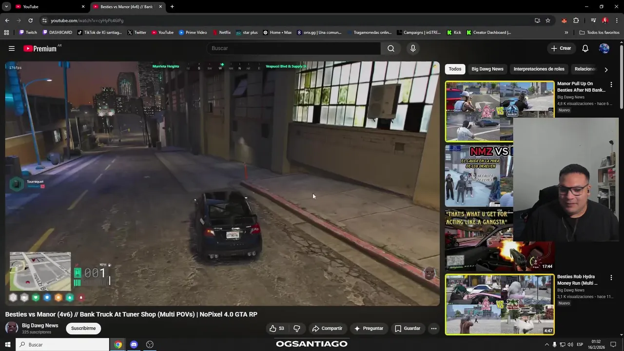
Task: Click the Compartir share button
Action: tap(327, 329)
